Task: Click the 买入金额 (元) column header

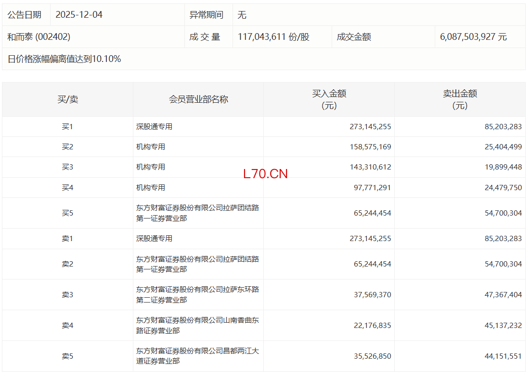Action: point(329,99)
